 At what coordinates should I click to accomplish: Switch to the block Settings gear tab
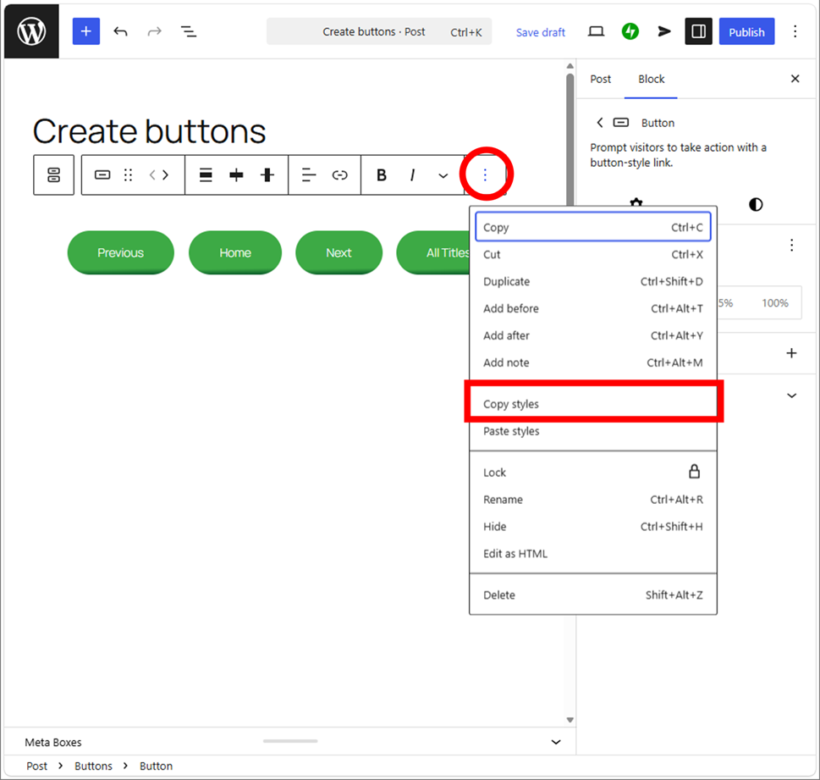[636, 202]
